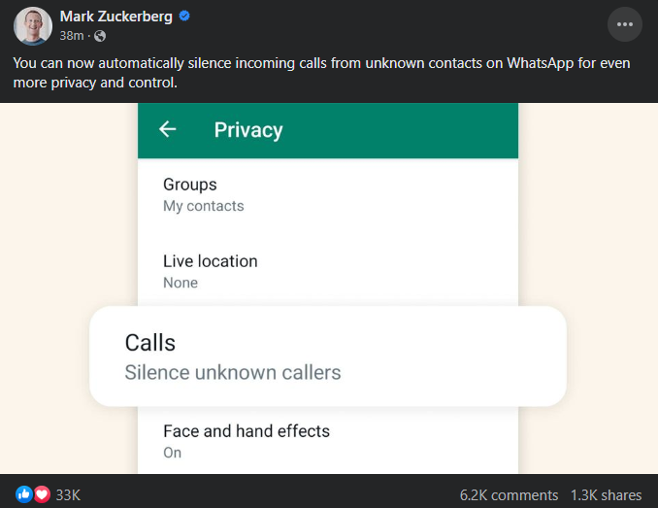Screen dimensions: 658x508
Task: Open the 6.2K comments link
Action: point(510,494)
